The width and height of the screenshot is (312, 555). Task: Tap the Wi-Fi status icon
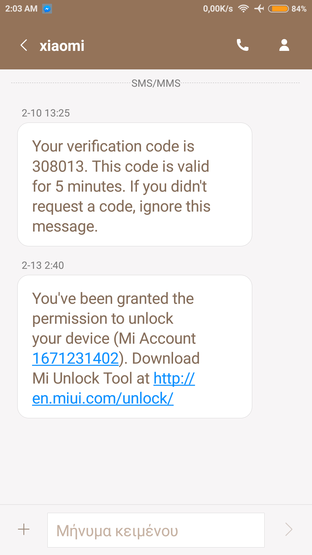243,9
